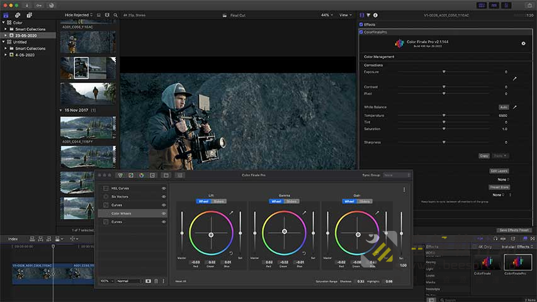Click Reset All in color wheels panel
The height and width of the screenshot is (302, 537).
[181, 281]
